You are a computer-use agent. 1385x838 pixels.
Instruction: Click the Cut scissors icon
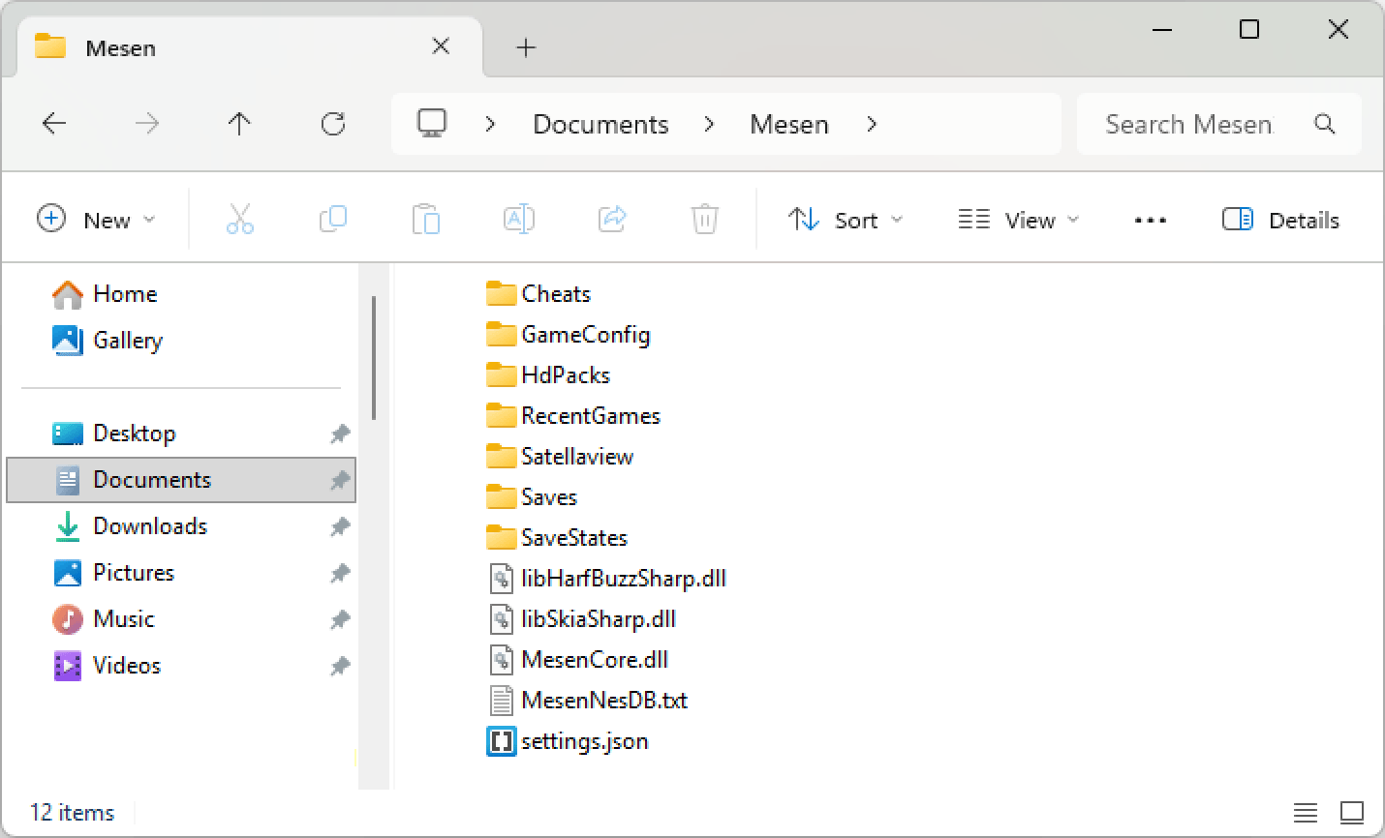[240, 220]
